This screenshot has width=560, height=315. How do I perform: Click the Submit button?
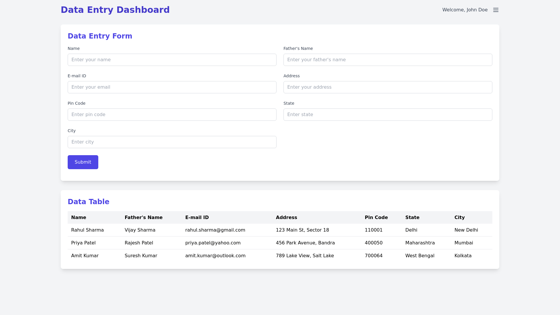pos(83,162)
